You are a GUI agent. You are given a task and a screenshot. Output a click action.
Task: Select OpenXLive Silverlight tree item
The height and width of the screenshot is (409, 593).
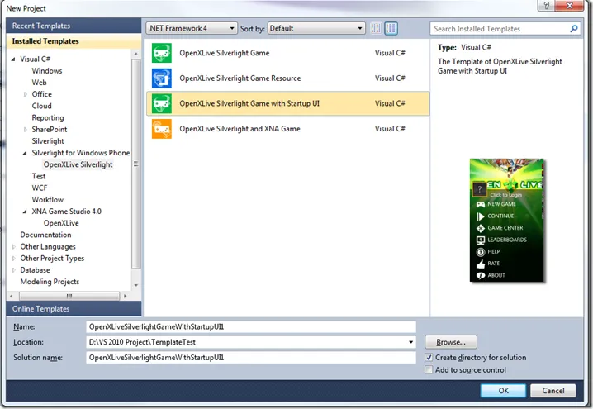pos(78,164)
